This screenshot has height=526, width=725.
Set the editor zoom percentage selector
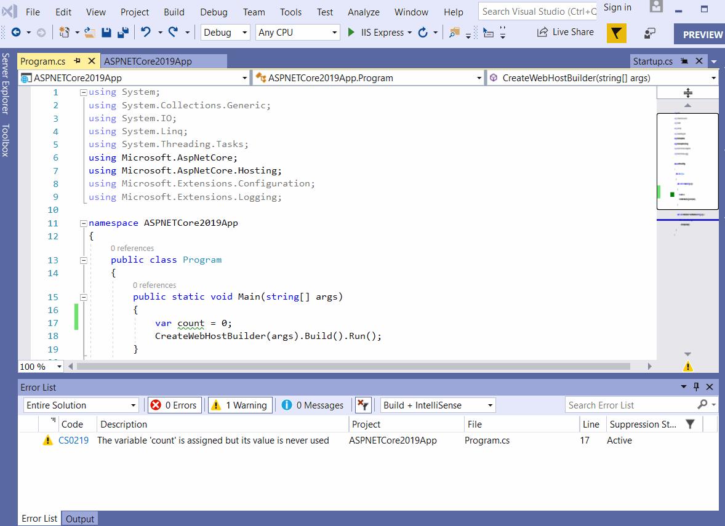pyautogui.click(x=40, y=366)
